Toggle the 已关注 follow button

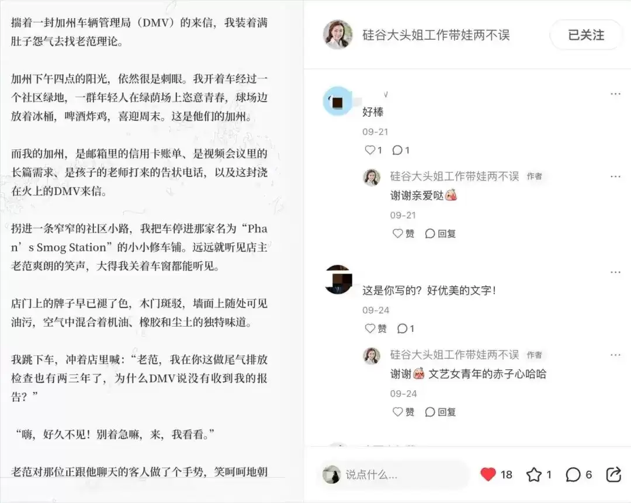tap(586, 35)
